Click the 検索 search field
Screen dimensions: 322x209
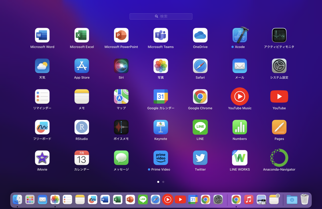pyautogui.click(x=161, y=16)
